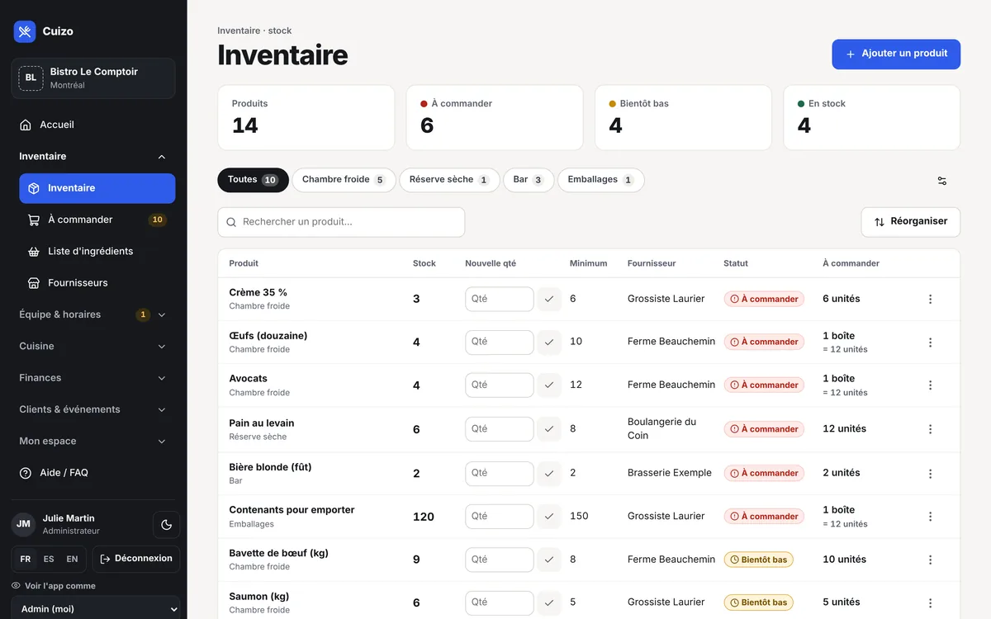Confirm new quantity for Avocats
Screen dimensions: 991x619
click(549, 385)
